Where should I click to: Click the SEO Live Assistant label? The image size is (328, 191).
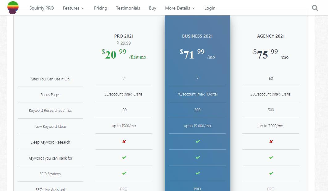tap(50, 189)
